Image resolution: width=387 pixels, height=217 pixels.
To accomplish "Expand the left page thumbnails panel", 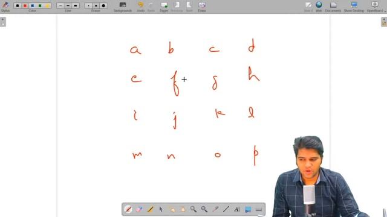I will coord(3,22).
